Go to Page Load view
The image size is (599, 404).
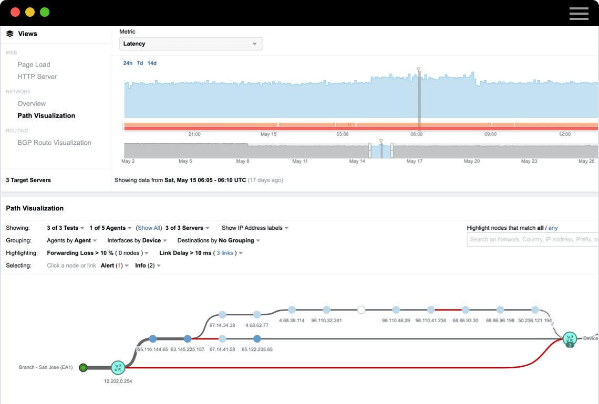(34, 65)
